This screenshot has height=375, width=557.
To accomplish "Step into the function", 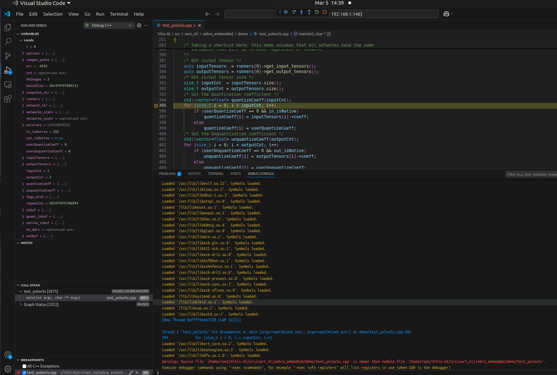I will pos(301,12).
